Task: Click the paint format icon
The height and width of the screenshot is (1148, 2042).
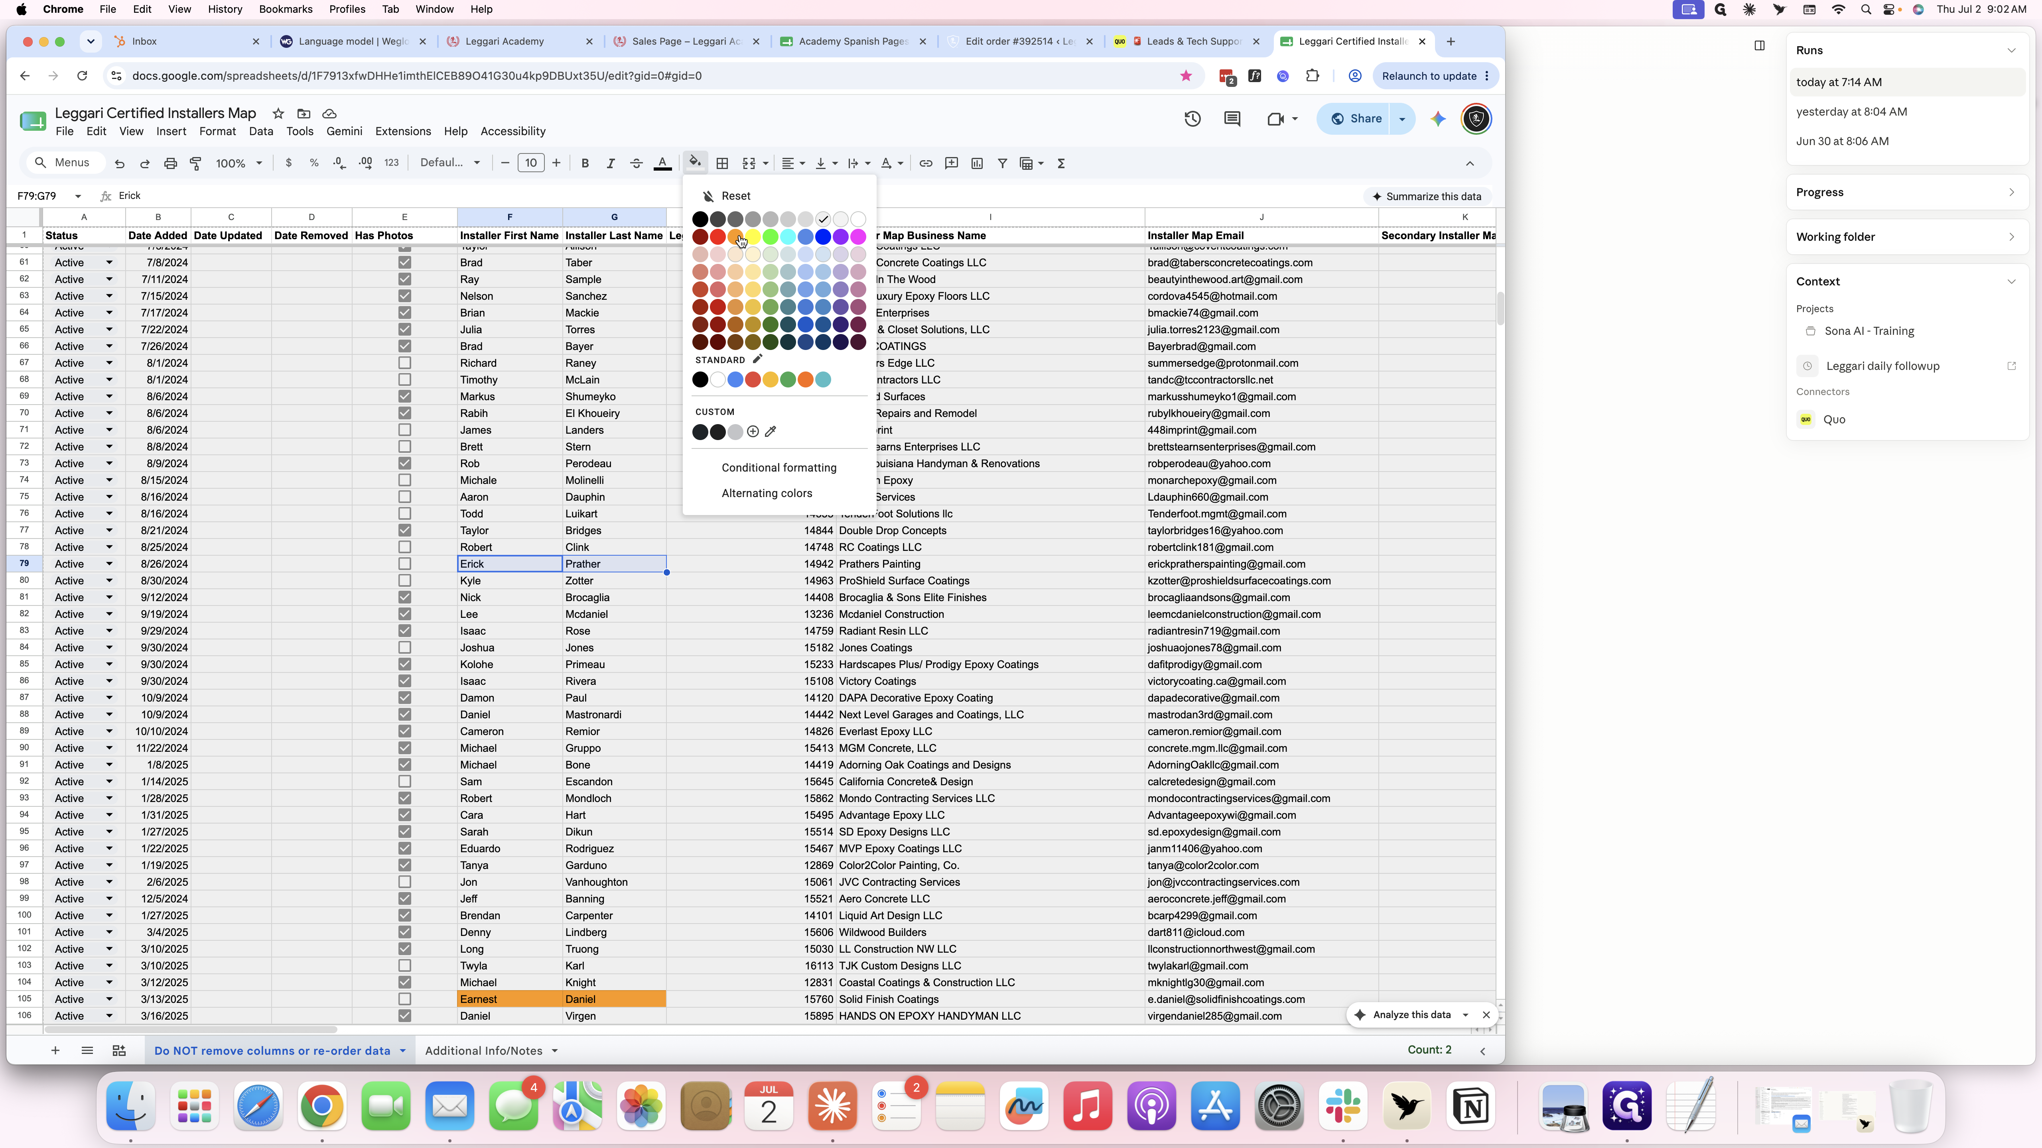Action: coord(196,163)
